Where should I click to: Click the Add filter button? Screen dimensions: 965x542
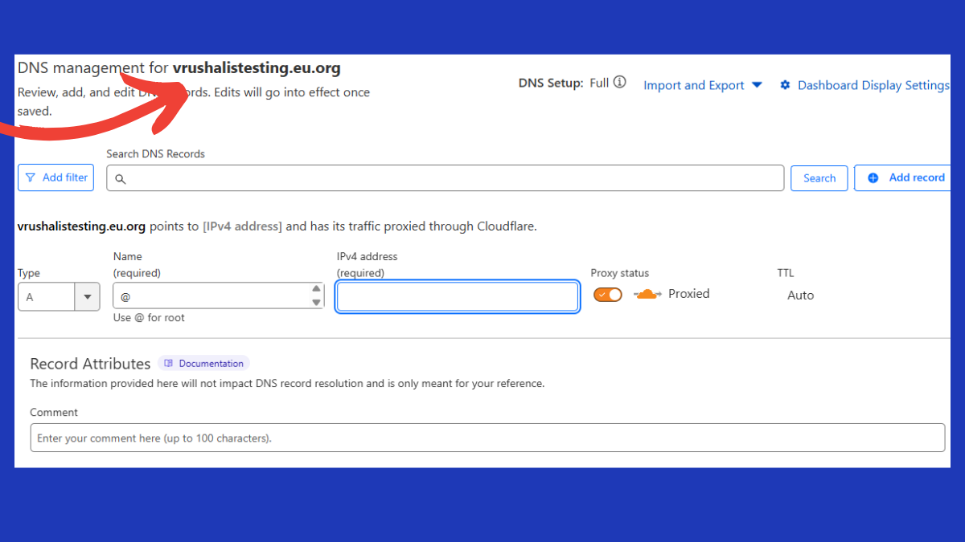[55, 177]
